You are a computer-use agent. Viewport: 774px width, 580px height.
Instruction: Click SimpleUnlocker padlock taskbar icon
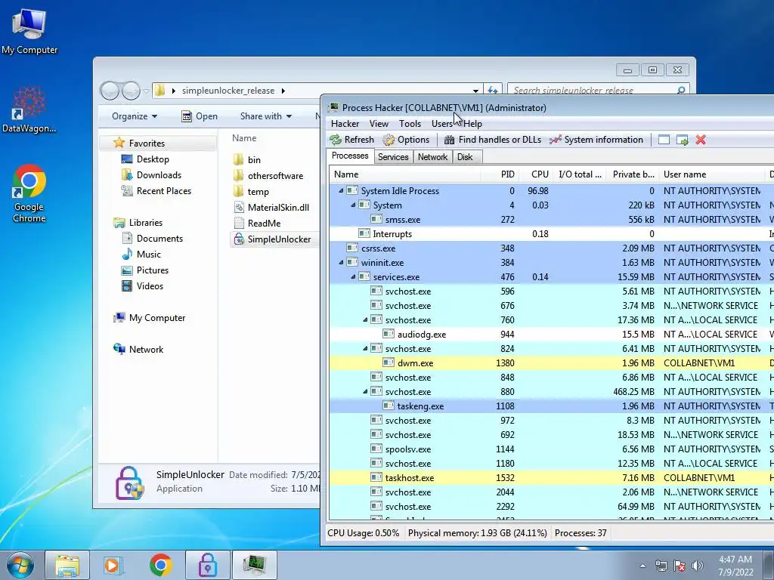pos(207,565)
